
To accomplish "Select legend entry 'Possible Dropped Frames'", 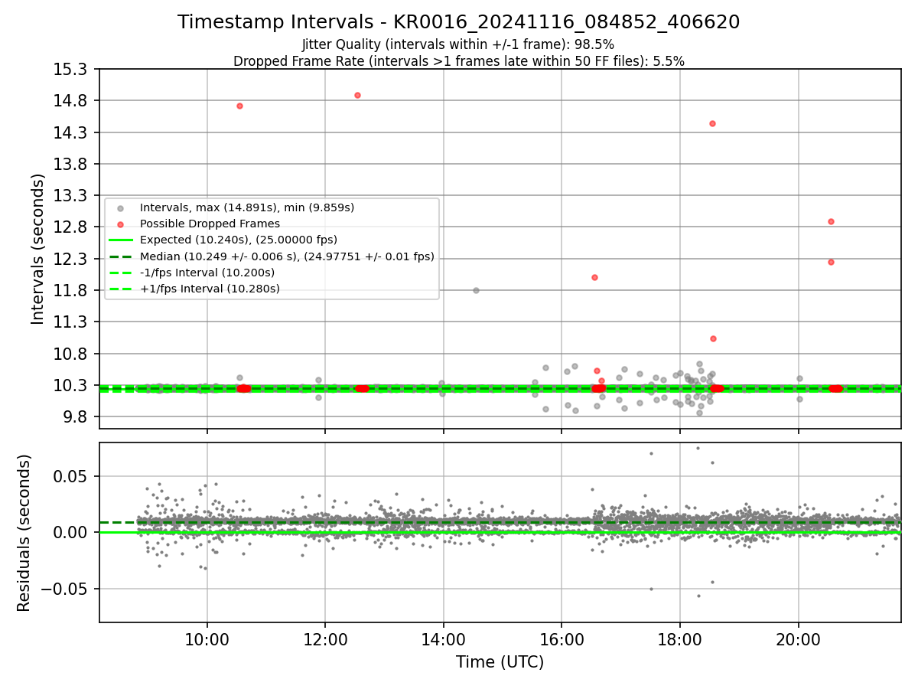I will 210,224.
